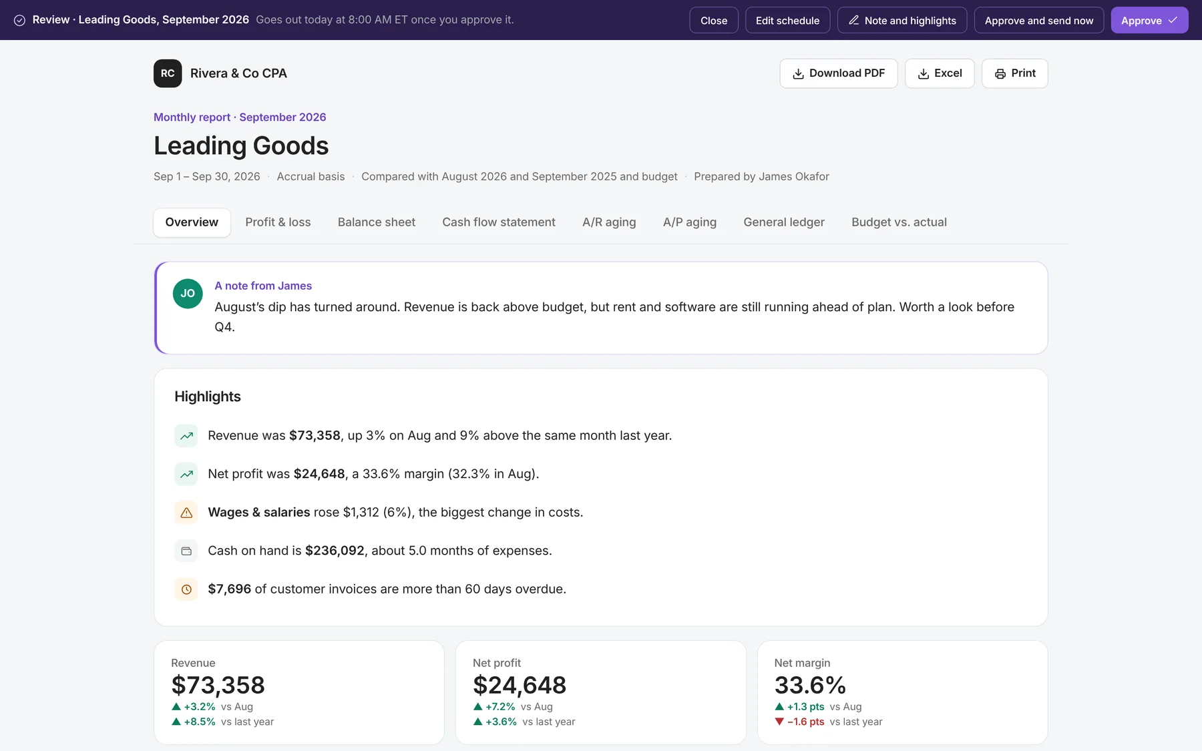This screenshot has width=1202, height=751.
Task: Click the red down arrow in Net margin
Action: click(x=779, y=722)
